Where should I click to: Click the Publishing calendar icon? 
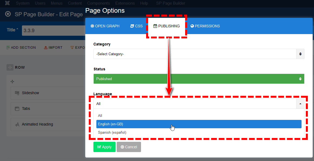point(155,26)
